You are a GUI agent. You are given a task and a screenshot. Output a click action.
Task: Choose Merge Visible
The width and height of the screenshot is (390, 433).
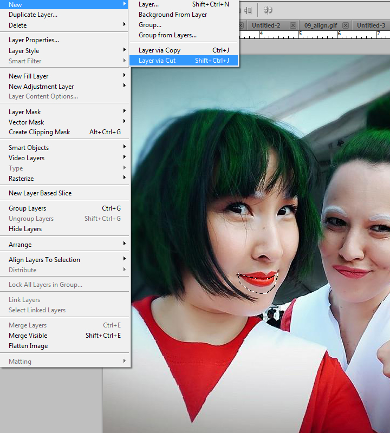click(64, 336)
